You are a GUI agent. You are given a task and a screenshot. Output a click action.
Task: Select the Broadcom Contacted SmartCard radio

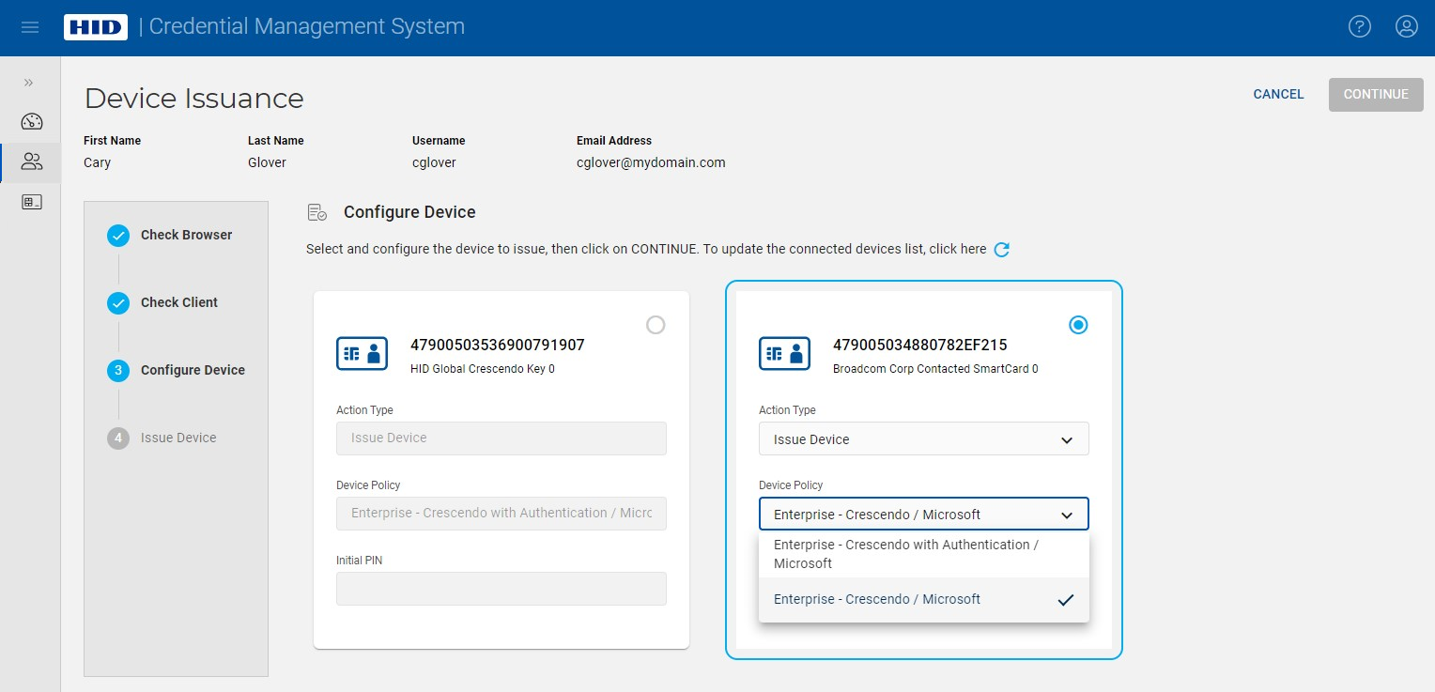[x=1078, y=325]
